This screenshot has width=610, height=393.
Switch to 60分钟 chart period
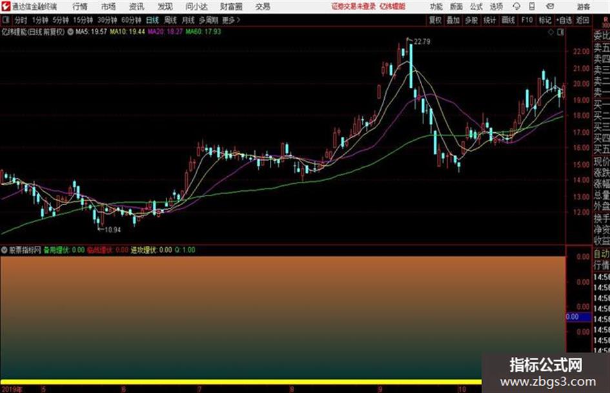131,20
